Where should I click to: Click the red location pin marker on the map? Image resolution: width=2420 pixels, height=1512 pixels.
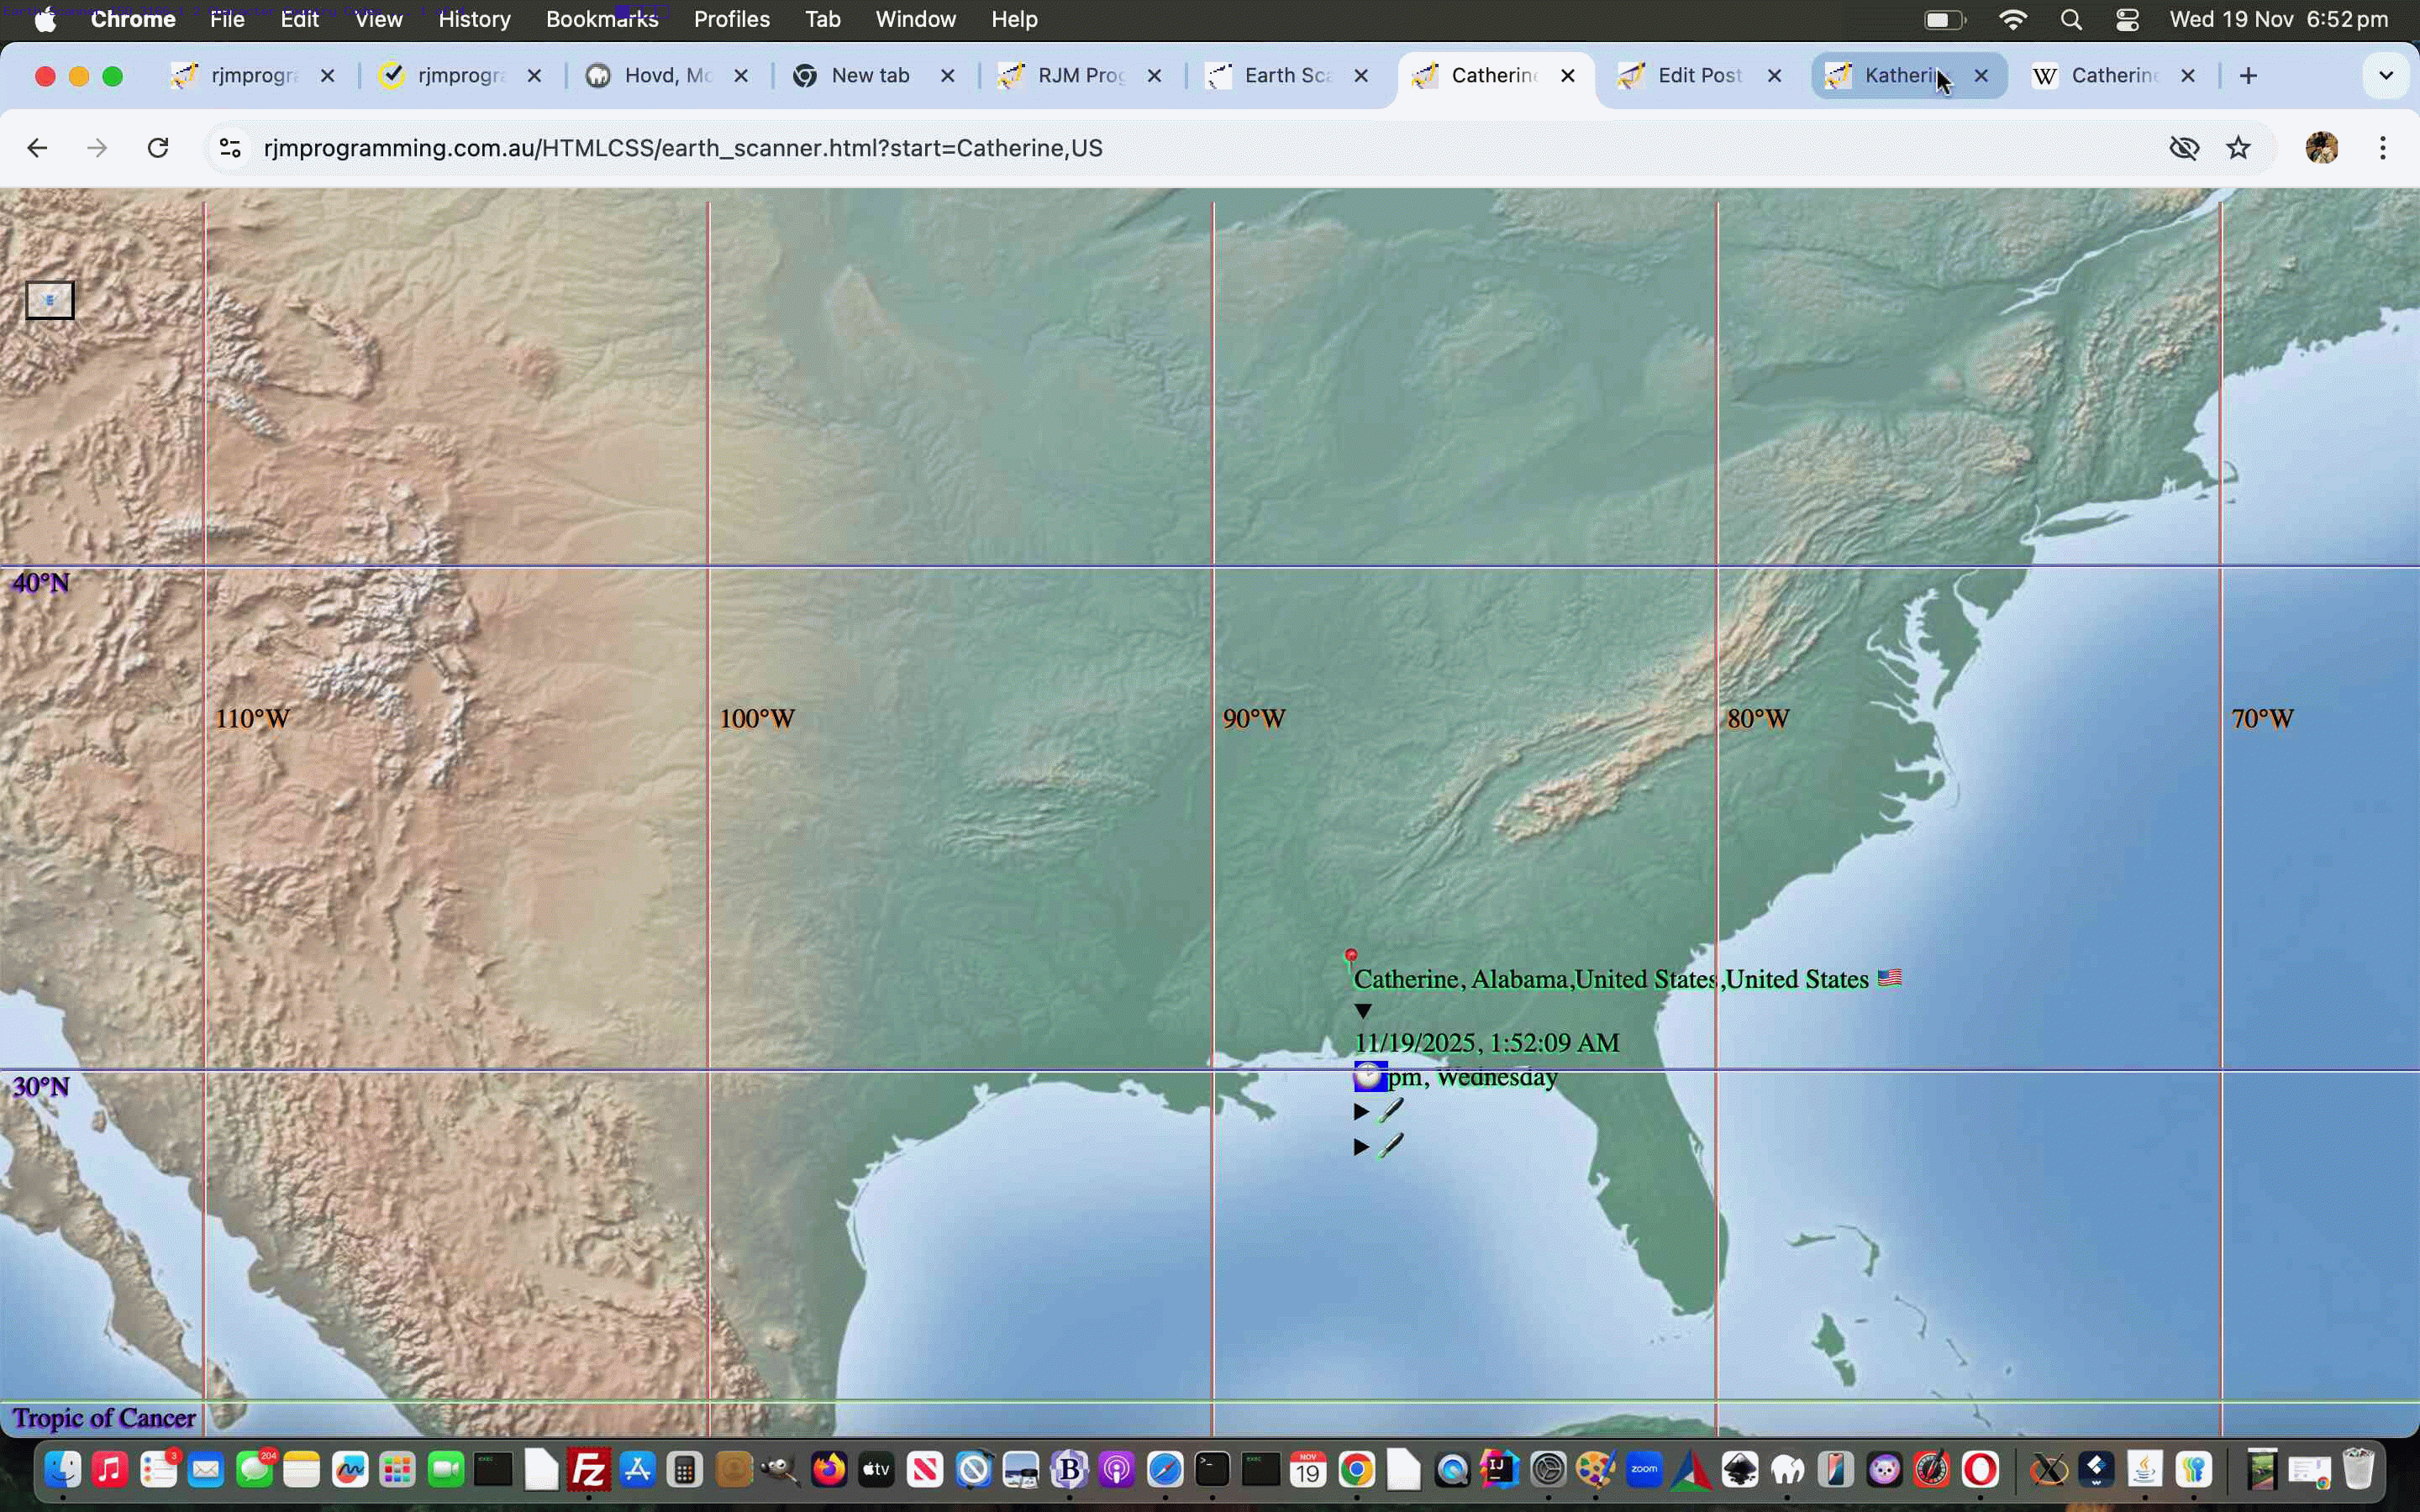pyautogui.click(x=1351, y=954)
